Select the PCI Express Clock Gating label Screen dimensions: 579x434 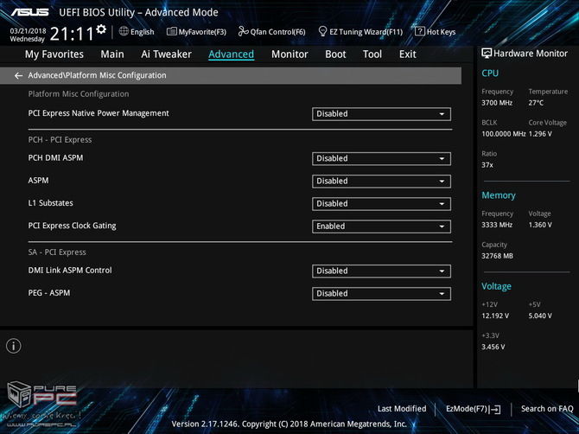(x=72, y=226)
